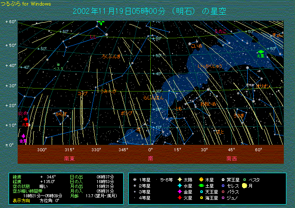Viewport: 295px width, 208px height.
Task: Click the Sun (太陽) icon in the legend
Action: (179, 179)
